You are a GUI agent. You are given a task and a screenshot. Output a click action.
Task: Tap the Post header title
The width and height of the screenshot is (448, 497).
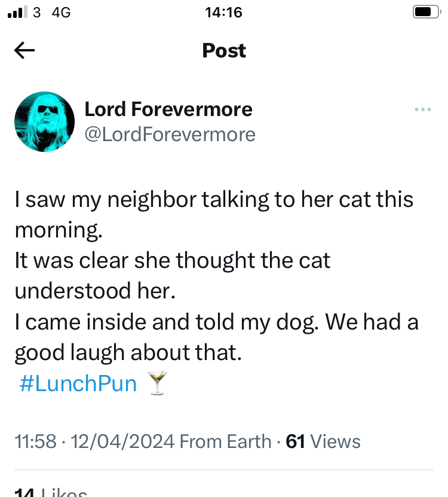click(x=224, y=51)
